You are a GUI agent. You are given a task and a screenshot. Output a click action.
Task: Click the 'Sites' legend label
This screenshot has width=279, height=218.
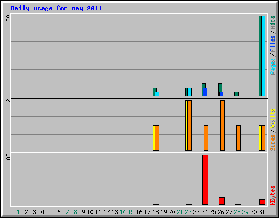[272, 143]
